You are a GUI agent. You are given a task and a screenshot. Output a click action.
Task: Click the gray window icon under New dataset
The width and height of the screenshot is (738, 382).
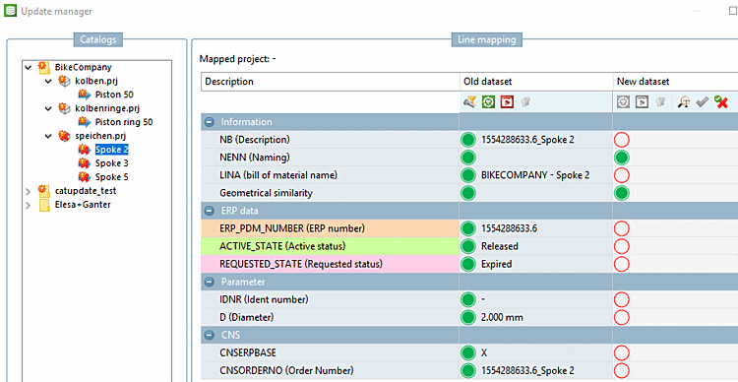(x=642, y=101)
